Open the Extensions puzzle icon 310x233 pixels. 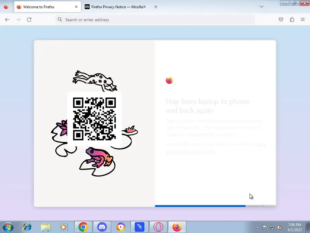pyautogui.click(x=292, y=19)
